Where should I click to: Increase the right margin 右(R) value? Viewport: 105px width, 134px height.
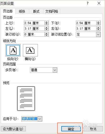coord(98,27)
